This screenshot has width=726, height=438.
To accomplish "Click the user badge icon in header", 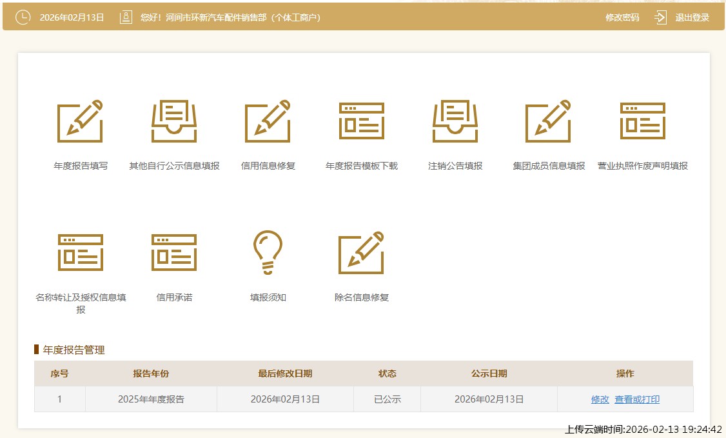I will pyautogui.click(x=126, y=17).
